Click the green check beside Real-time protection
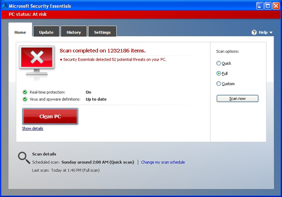 coord(25,92)
